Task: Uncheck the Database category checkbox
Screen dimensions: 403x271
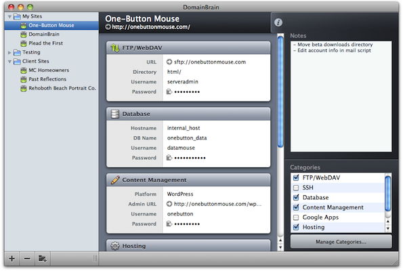Action: click(x=296, y=197)
